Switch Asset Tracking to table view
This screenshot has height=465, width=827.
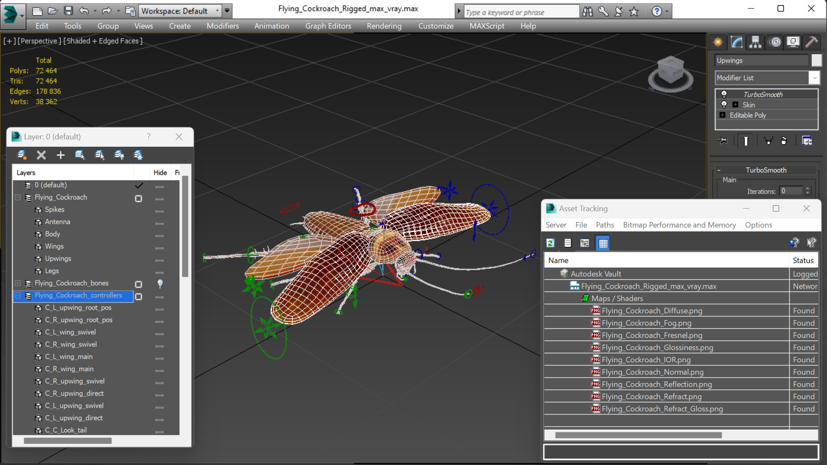click(603, 243)
